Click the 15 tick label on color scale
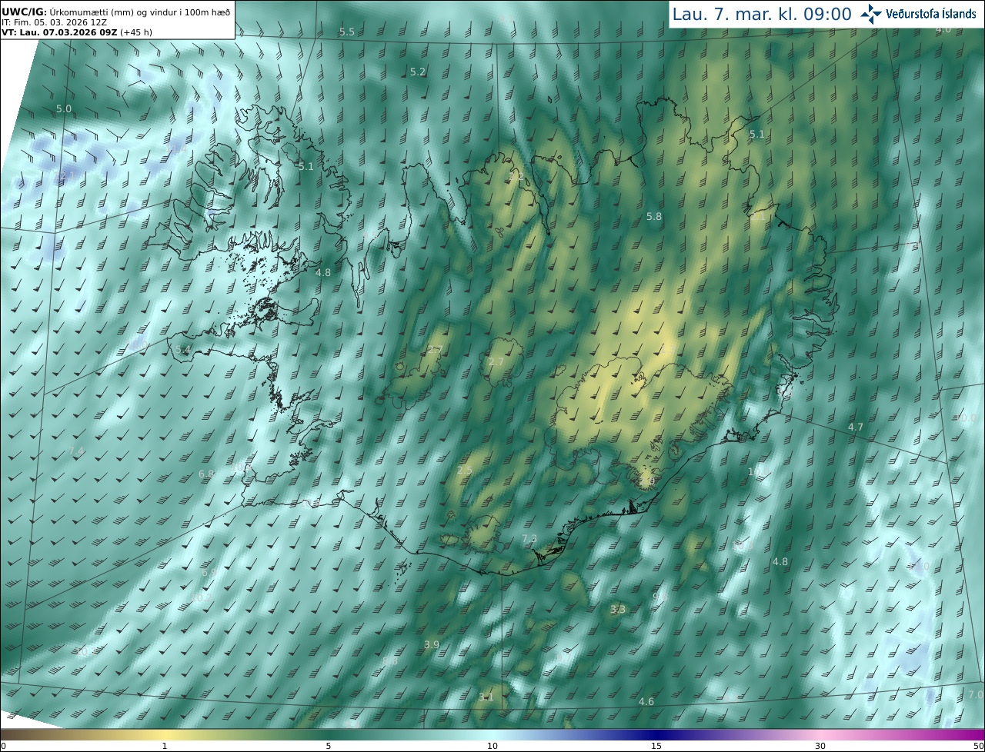This screenshot has height=752, width=985. [656, 746]
